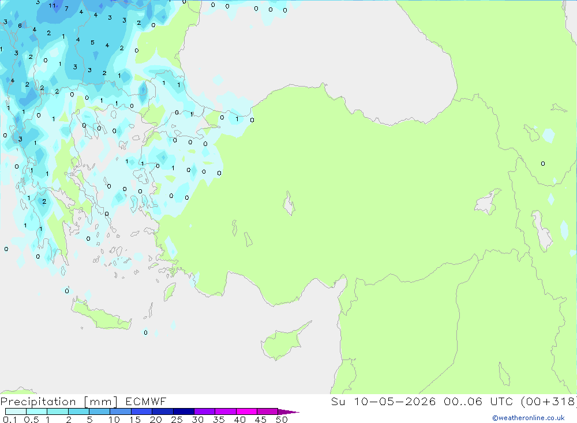This screenshot has height=423, width=577.
Task: Click the '25' legend scale label
Action: [x=177, y=420]
